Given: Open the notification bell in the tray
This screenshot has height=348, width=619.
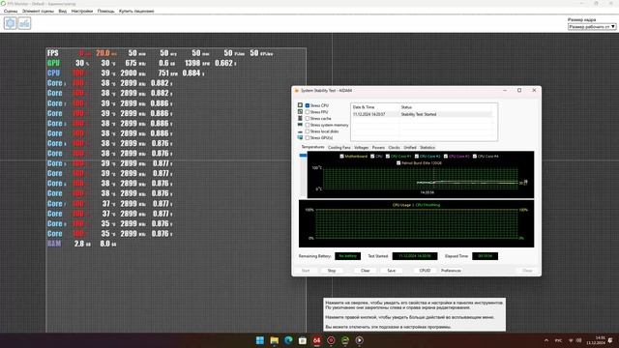Looking at the screenshot, I should pyautogui.click(x=610, y=340).
